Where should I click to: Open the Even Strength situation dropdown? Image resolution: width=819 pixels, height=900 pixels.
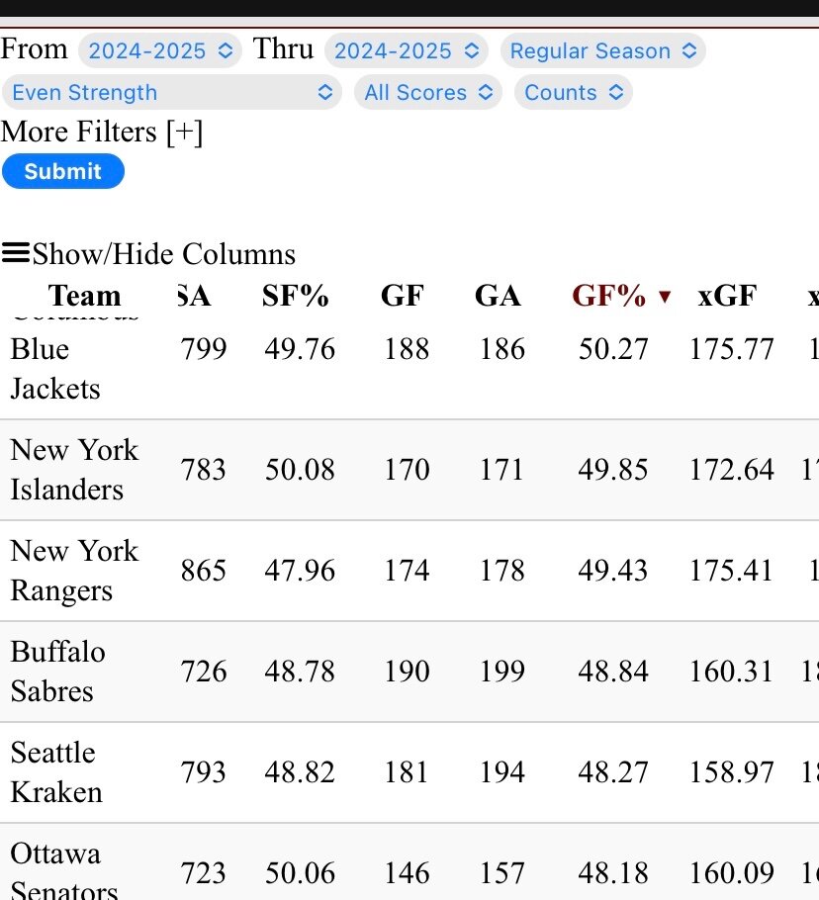(172, 92)
